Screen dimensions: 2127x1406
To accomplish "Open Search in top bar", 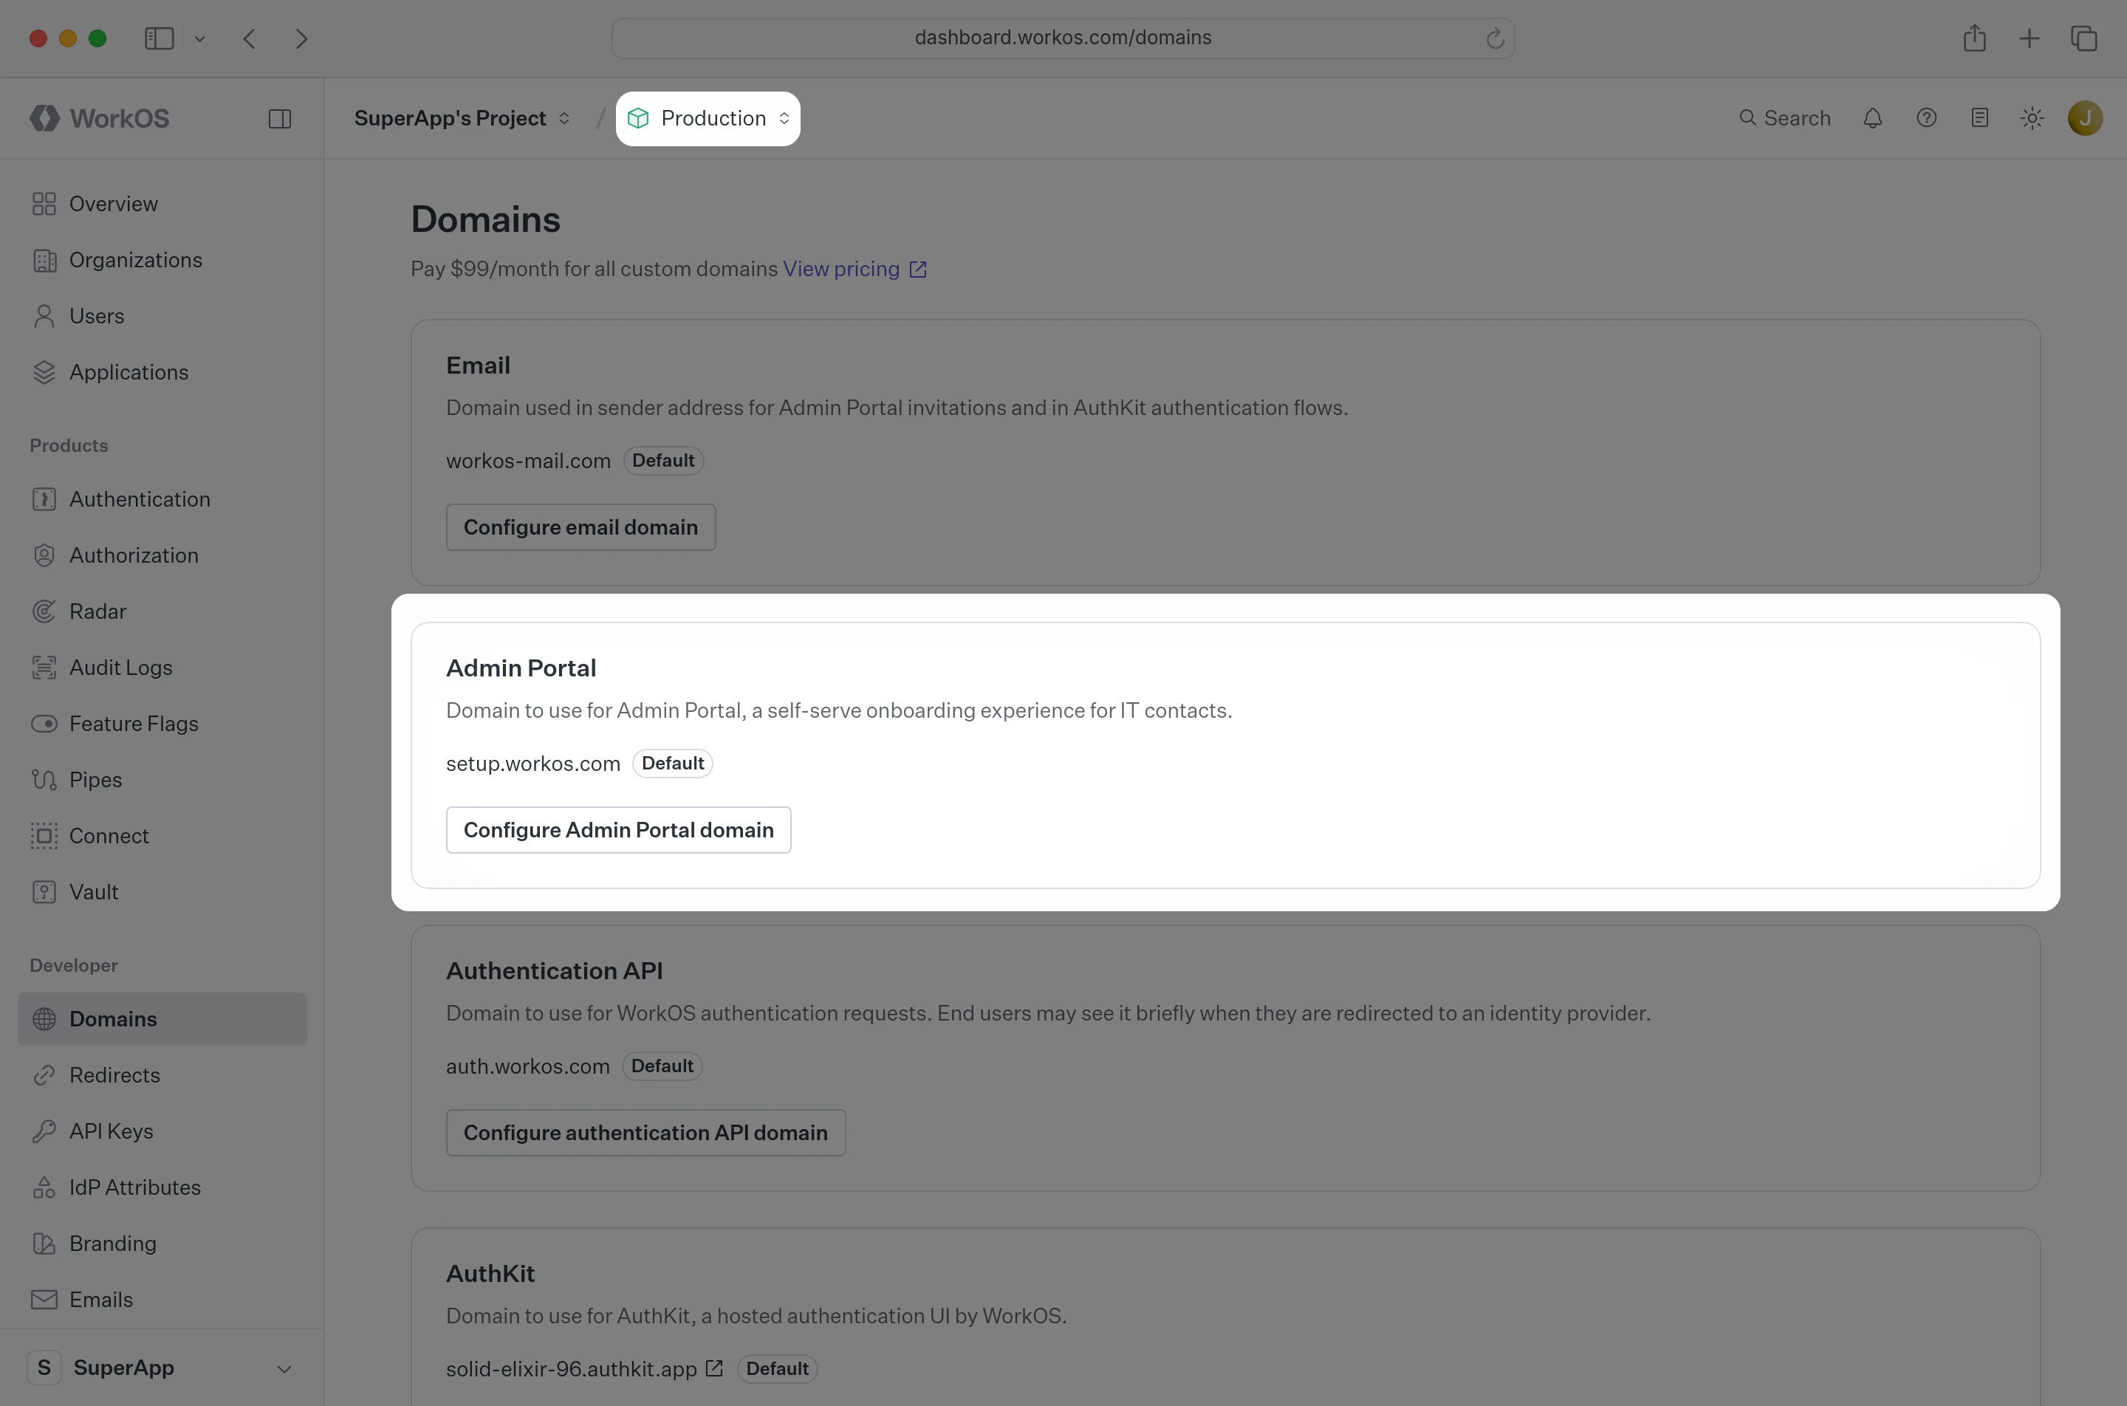I will [1784, 118].
